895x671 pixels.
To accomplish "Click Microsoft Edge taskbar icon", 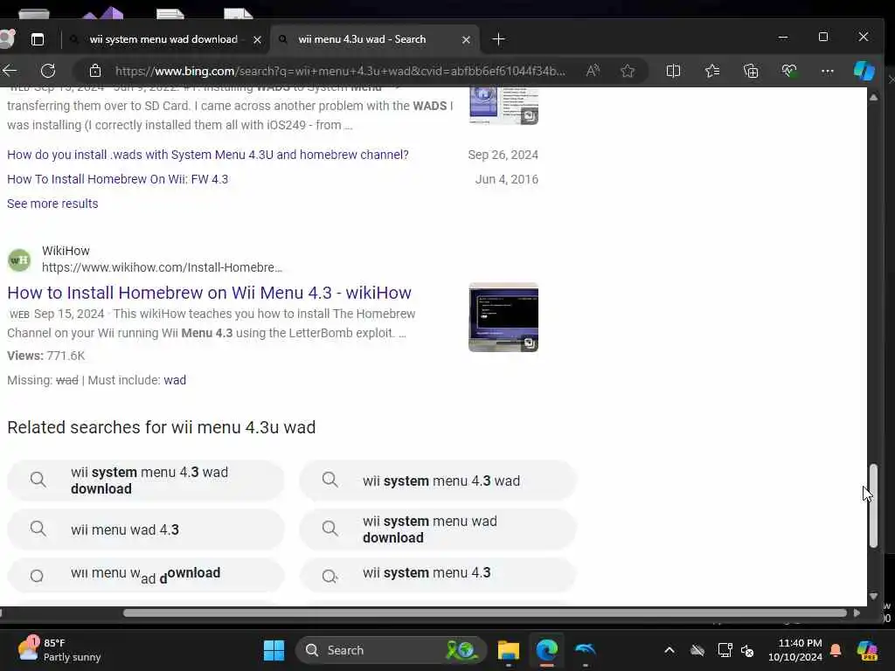I will click(547, 650).
